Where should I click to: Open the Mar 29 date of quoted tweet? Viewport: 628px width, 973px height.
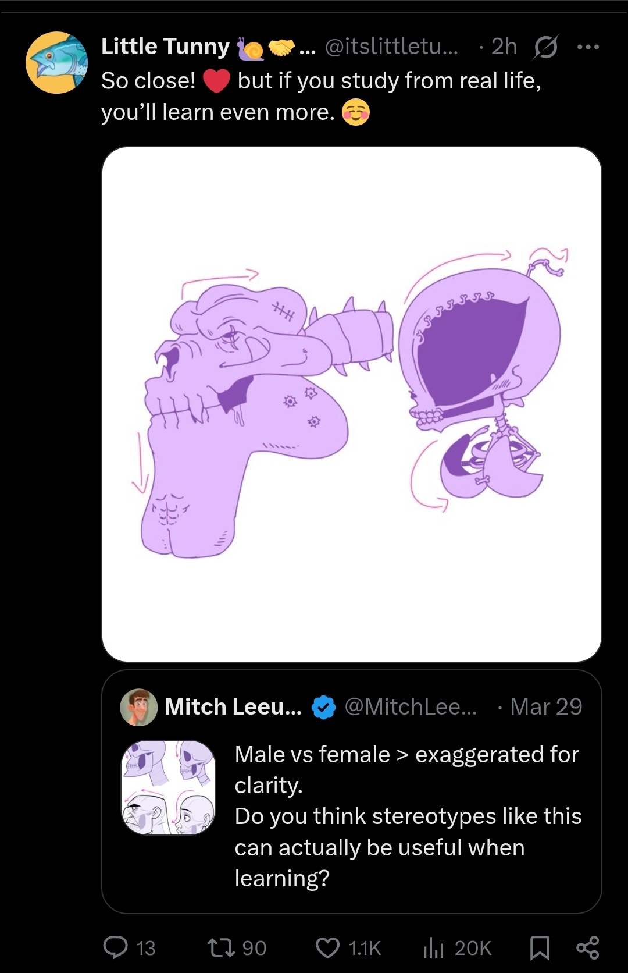[x=546, y=707]
